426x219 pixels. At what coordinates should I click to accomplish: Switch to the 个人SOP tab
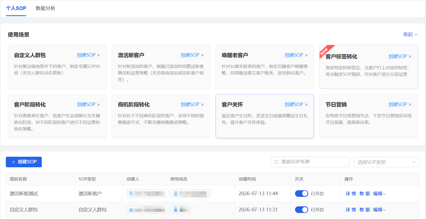tap(16, 8)
